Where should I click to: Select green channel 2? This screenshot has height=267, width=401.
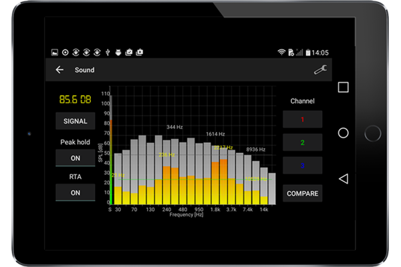[x=302, y=142]
